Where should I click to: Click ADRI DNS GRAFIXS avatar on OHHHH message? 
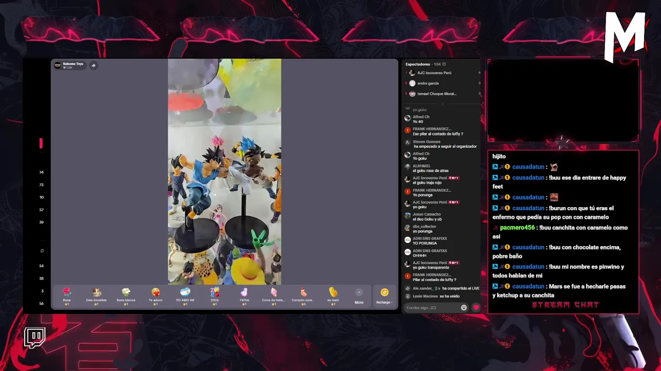click(x=407, y=252)
